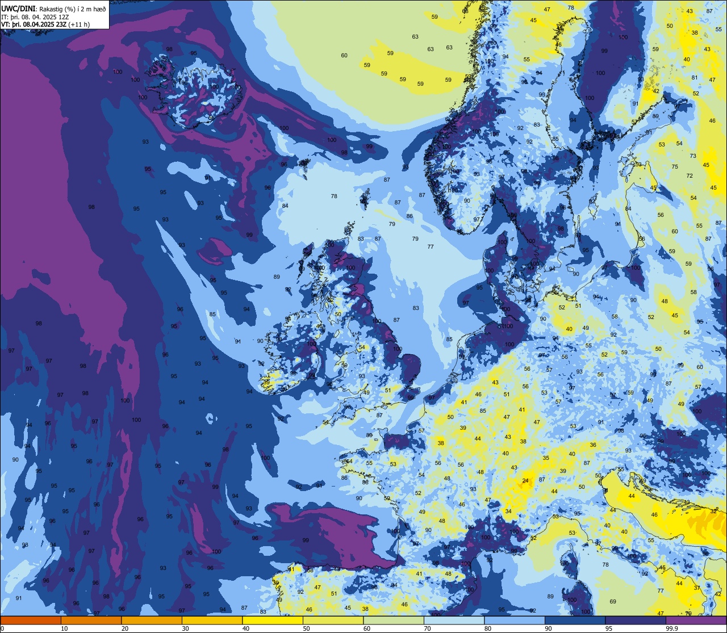Click the 40–50% bright yellow legend swatch
The image size is (727, 633).
click(x=273, y=620)
